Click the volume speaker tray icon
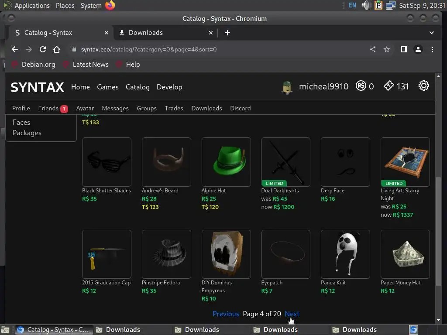Image resolution: width=447 pixels, height=335 pixels. [x=366, y=5]
